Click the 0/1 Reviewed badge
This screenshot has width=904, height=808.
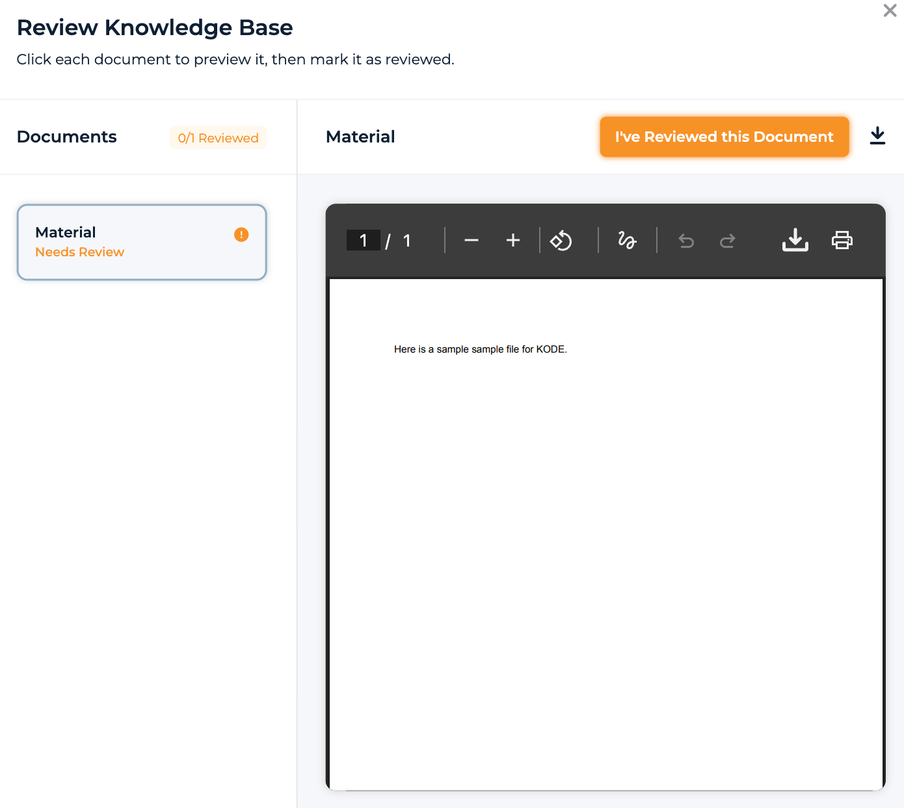point(218,138)
